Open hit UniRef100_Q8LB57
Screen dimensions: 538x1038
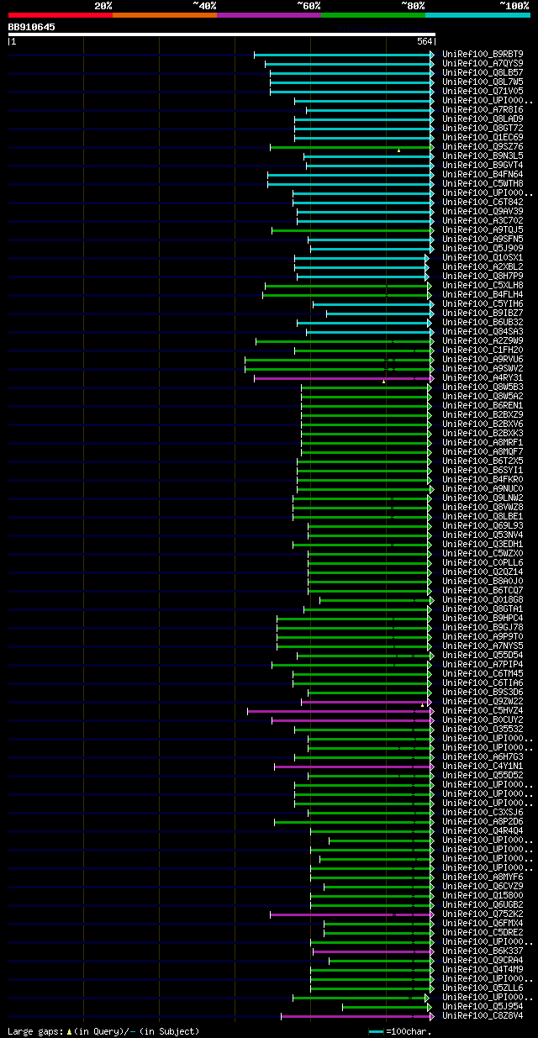coord(483,73)
